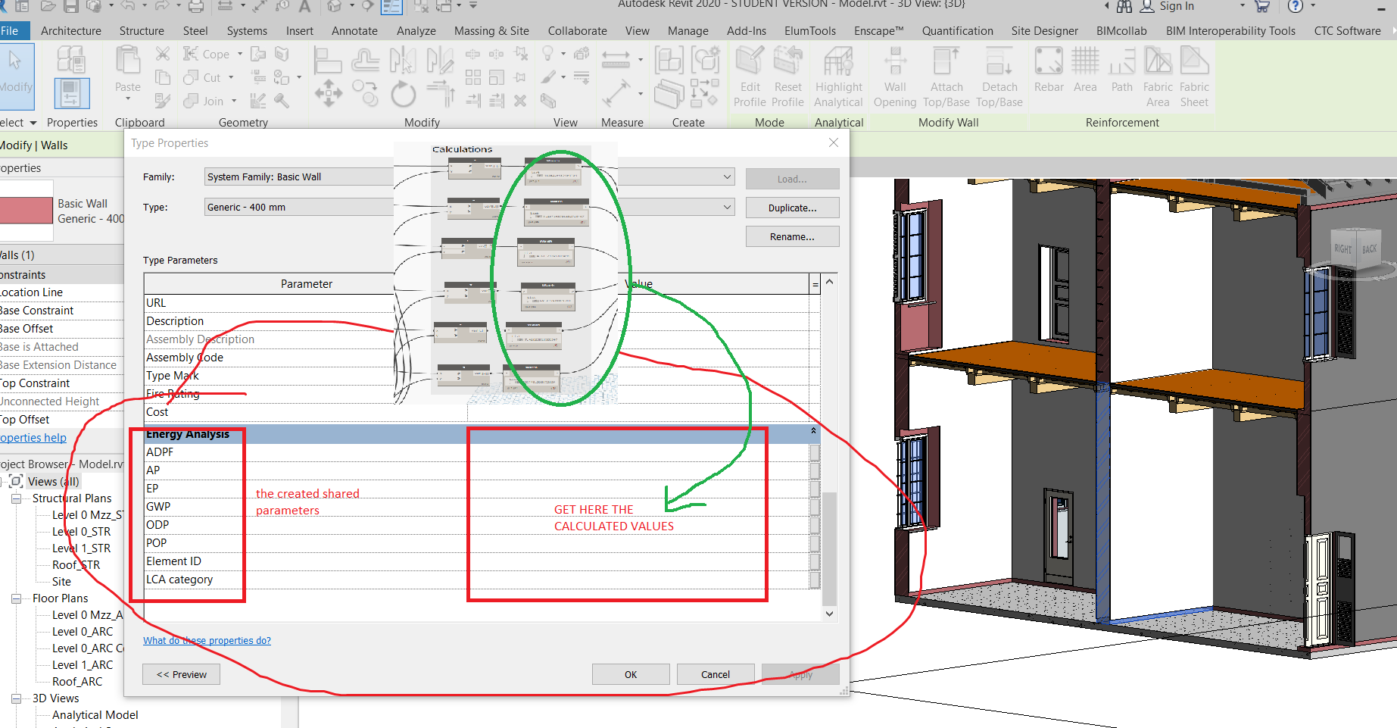Click the Match Type Properties brush icon
Viewport: 1397px width, 728px height.
(162, 101)
